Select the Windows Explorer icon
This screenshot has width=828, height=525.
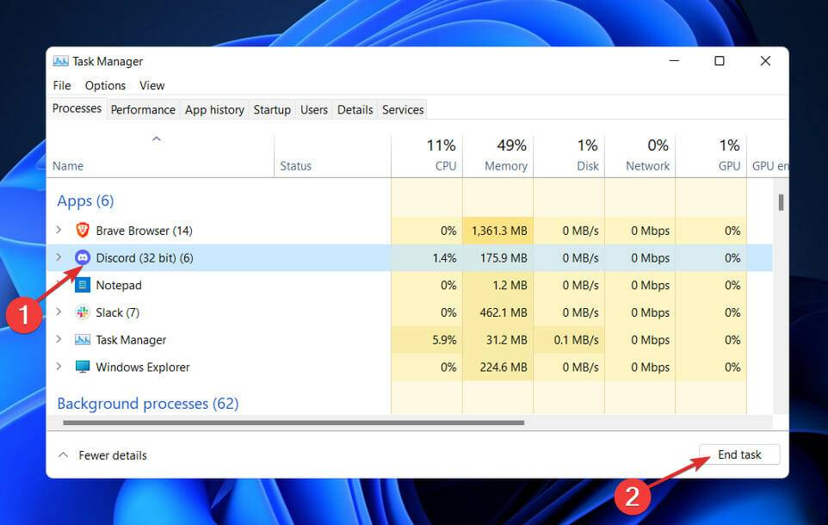[83, 367]
